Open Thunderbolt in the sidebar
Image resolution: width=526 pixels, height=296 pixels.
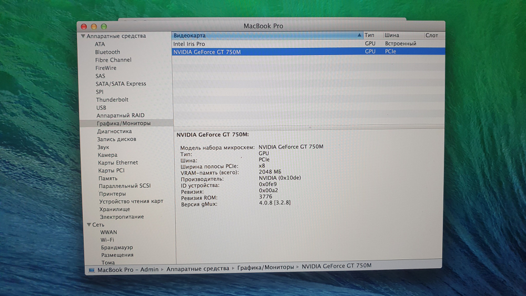113,99
